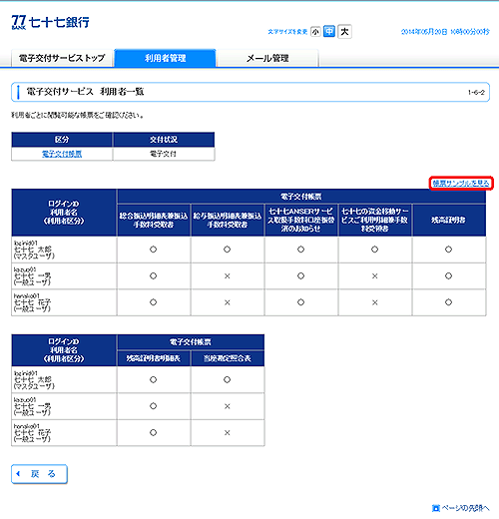The image size is (499, 519).
Task: Click 一男's cross under 給与振込明細兼振込手数料受取書
Action: [x=228, y=276]
